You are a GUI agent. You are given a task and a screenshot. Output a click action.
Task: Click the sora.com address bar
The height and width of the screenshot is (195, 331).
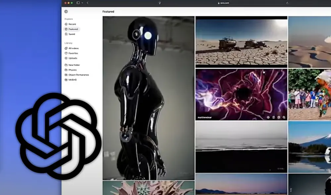pyautogui.click(x=223, y=3)
